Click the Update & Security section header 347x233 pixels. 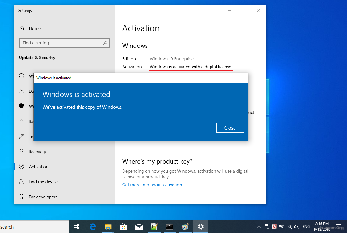[37, 58]
